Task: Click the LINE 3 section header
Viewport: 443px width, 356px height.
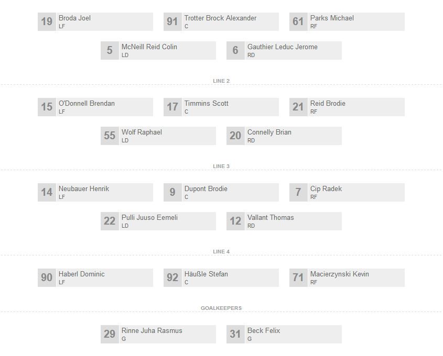Action: click(221, 166)
